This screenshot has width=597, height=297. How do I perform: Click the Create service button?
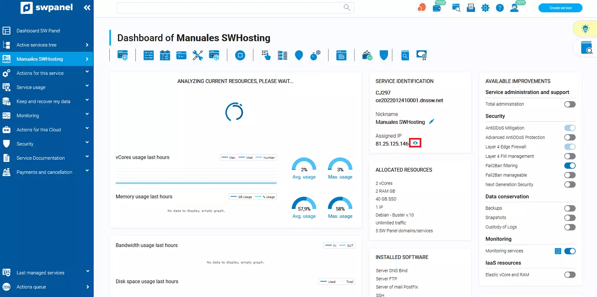[x=560, y=8]
